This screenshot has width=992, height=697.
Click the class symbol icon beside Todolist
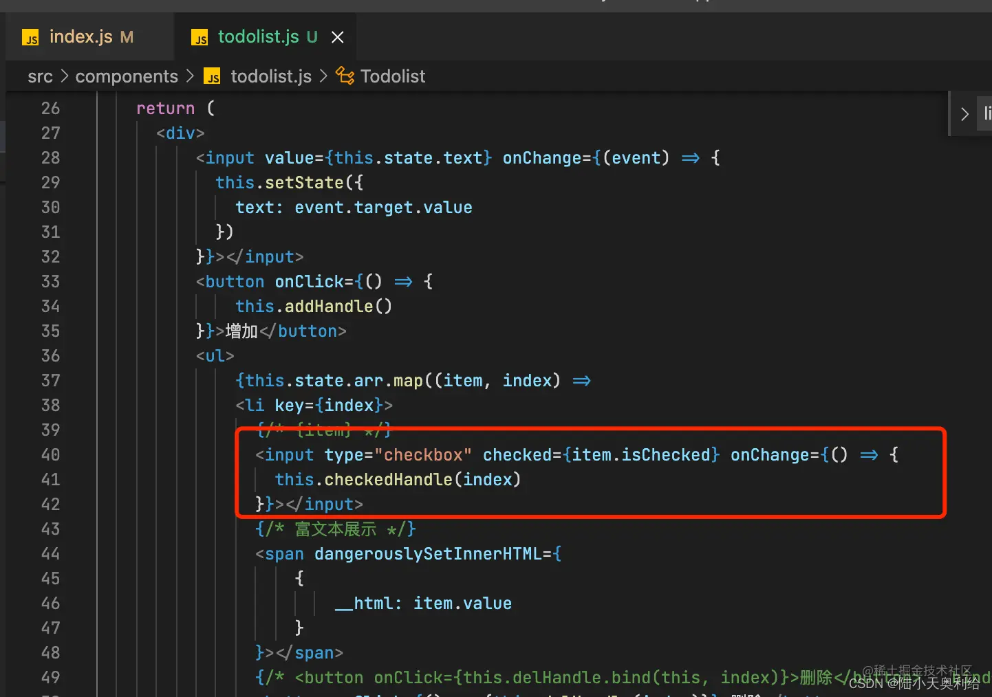345,76
